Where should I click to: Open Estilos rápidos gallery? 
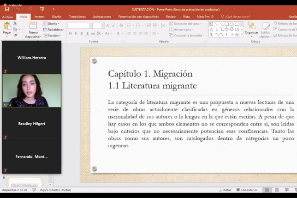266,29
